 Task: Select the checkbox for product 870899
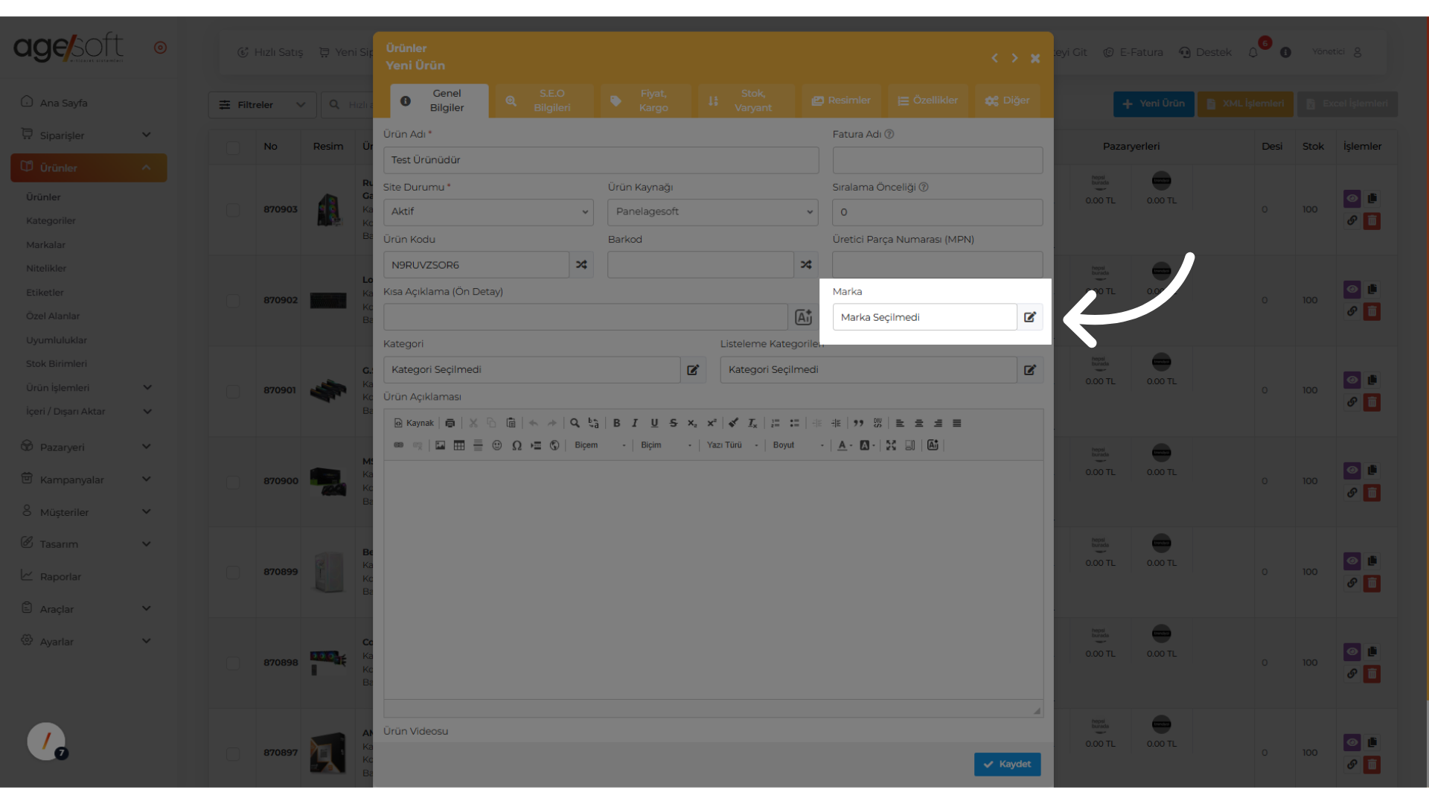pyautogui.click(x=233, y=572)
